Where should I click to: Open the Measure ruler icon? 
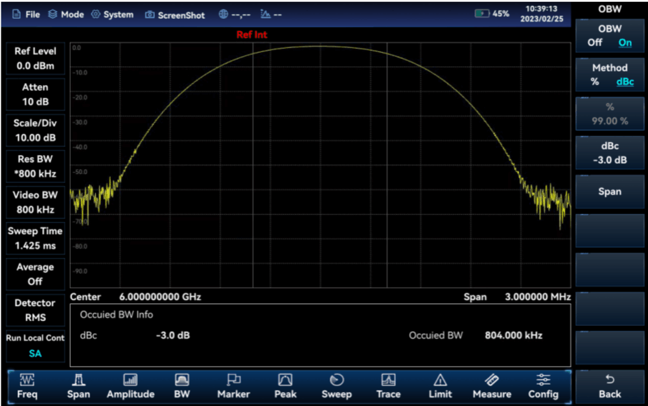[491, 381]
